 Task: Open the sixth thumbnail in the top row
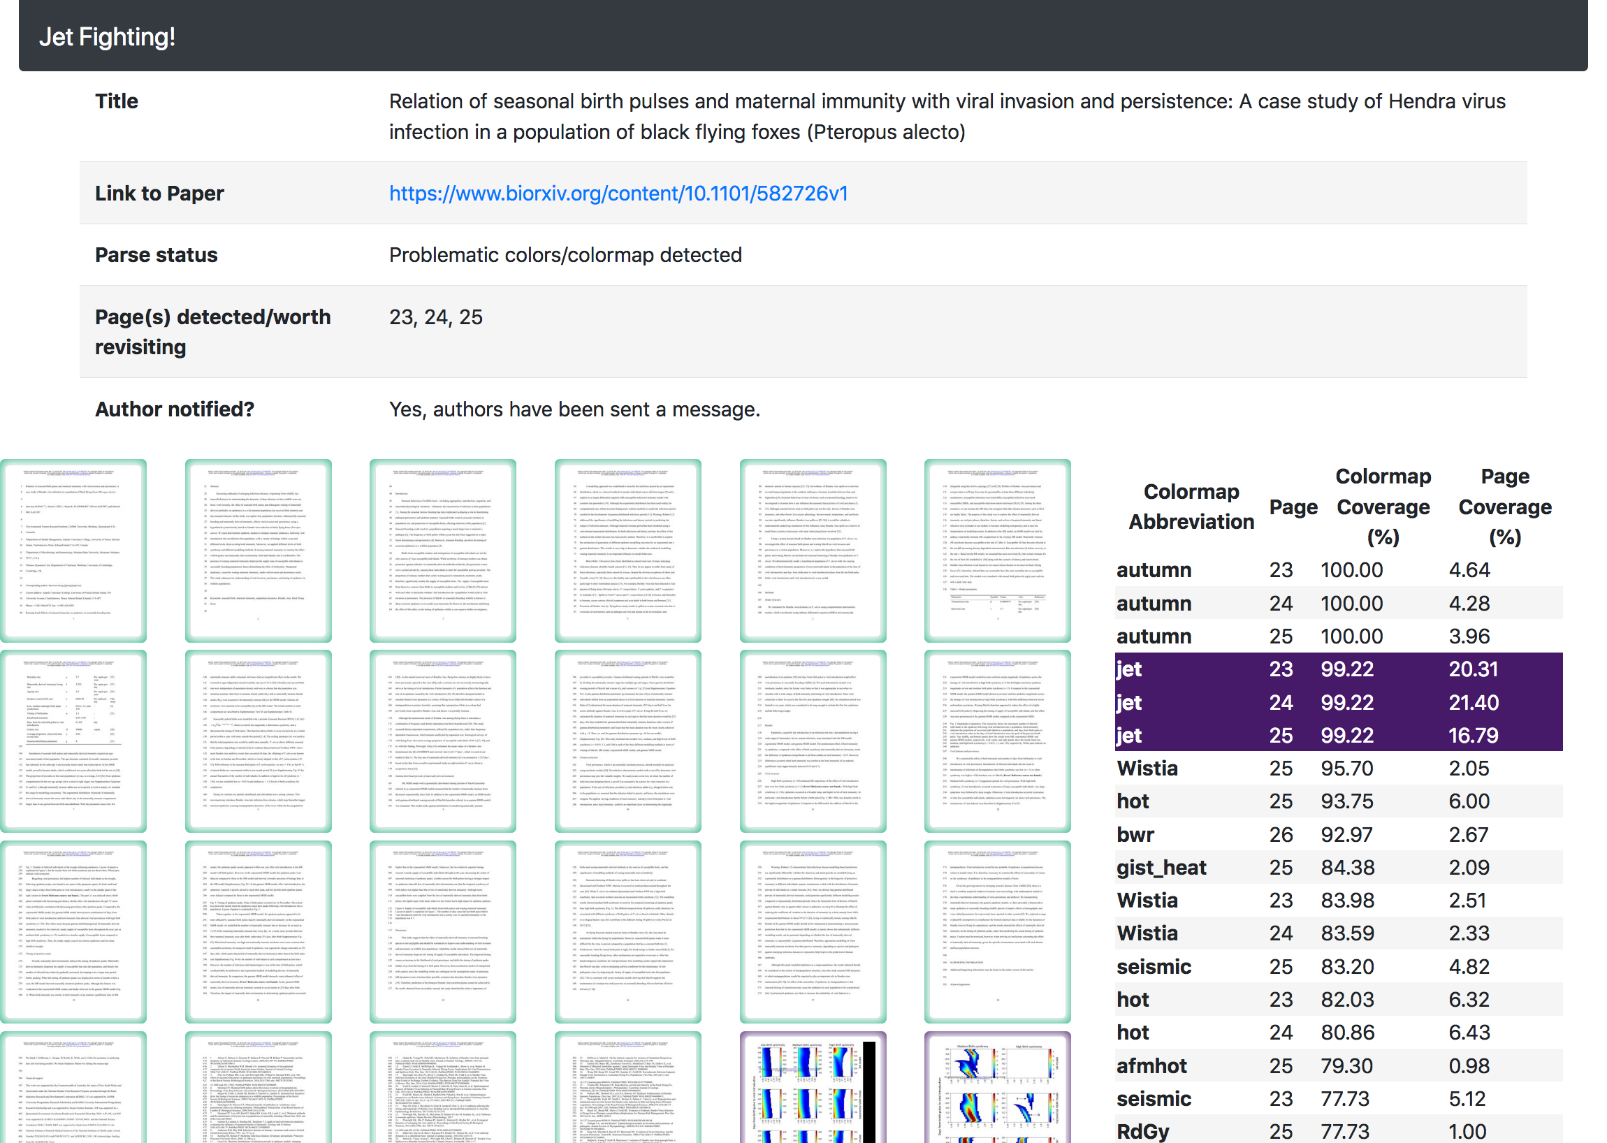pyautogui.click(x=997, y=551)
